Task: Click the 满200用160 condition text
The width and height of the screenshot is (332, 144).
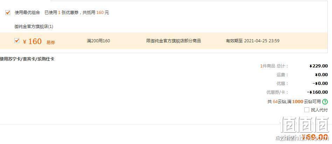Action: coord(98,41)
